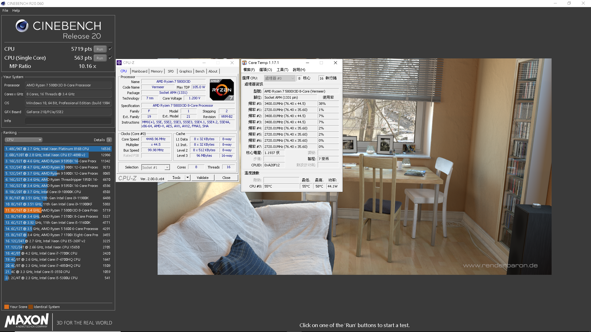Click the Details arrow icon in Ranking
Screen dimensions: 591x332
click(x=109, y=140)
